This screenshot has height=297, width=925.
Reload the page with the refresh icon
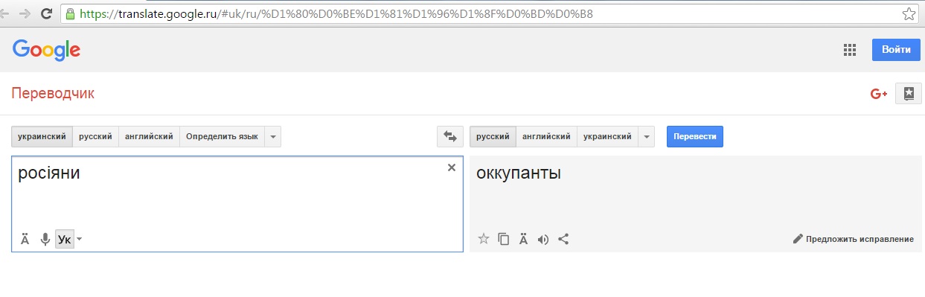point(46,13)
